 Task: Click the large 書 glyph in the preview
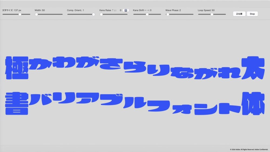[x=17, y=103]
